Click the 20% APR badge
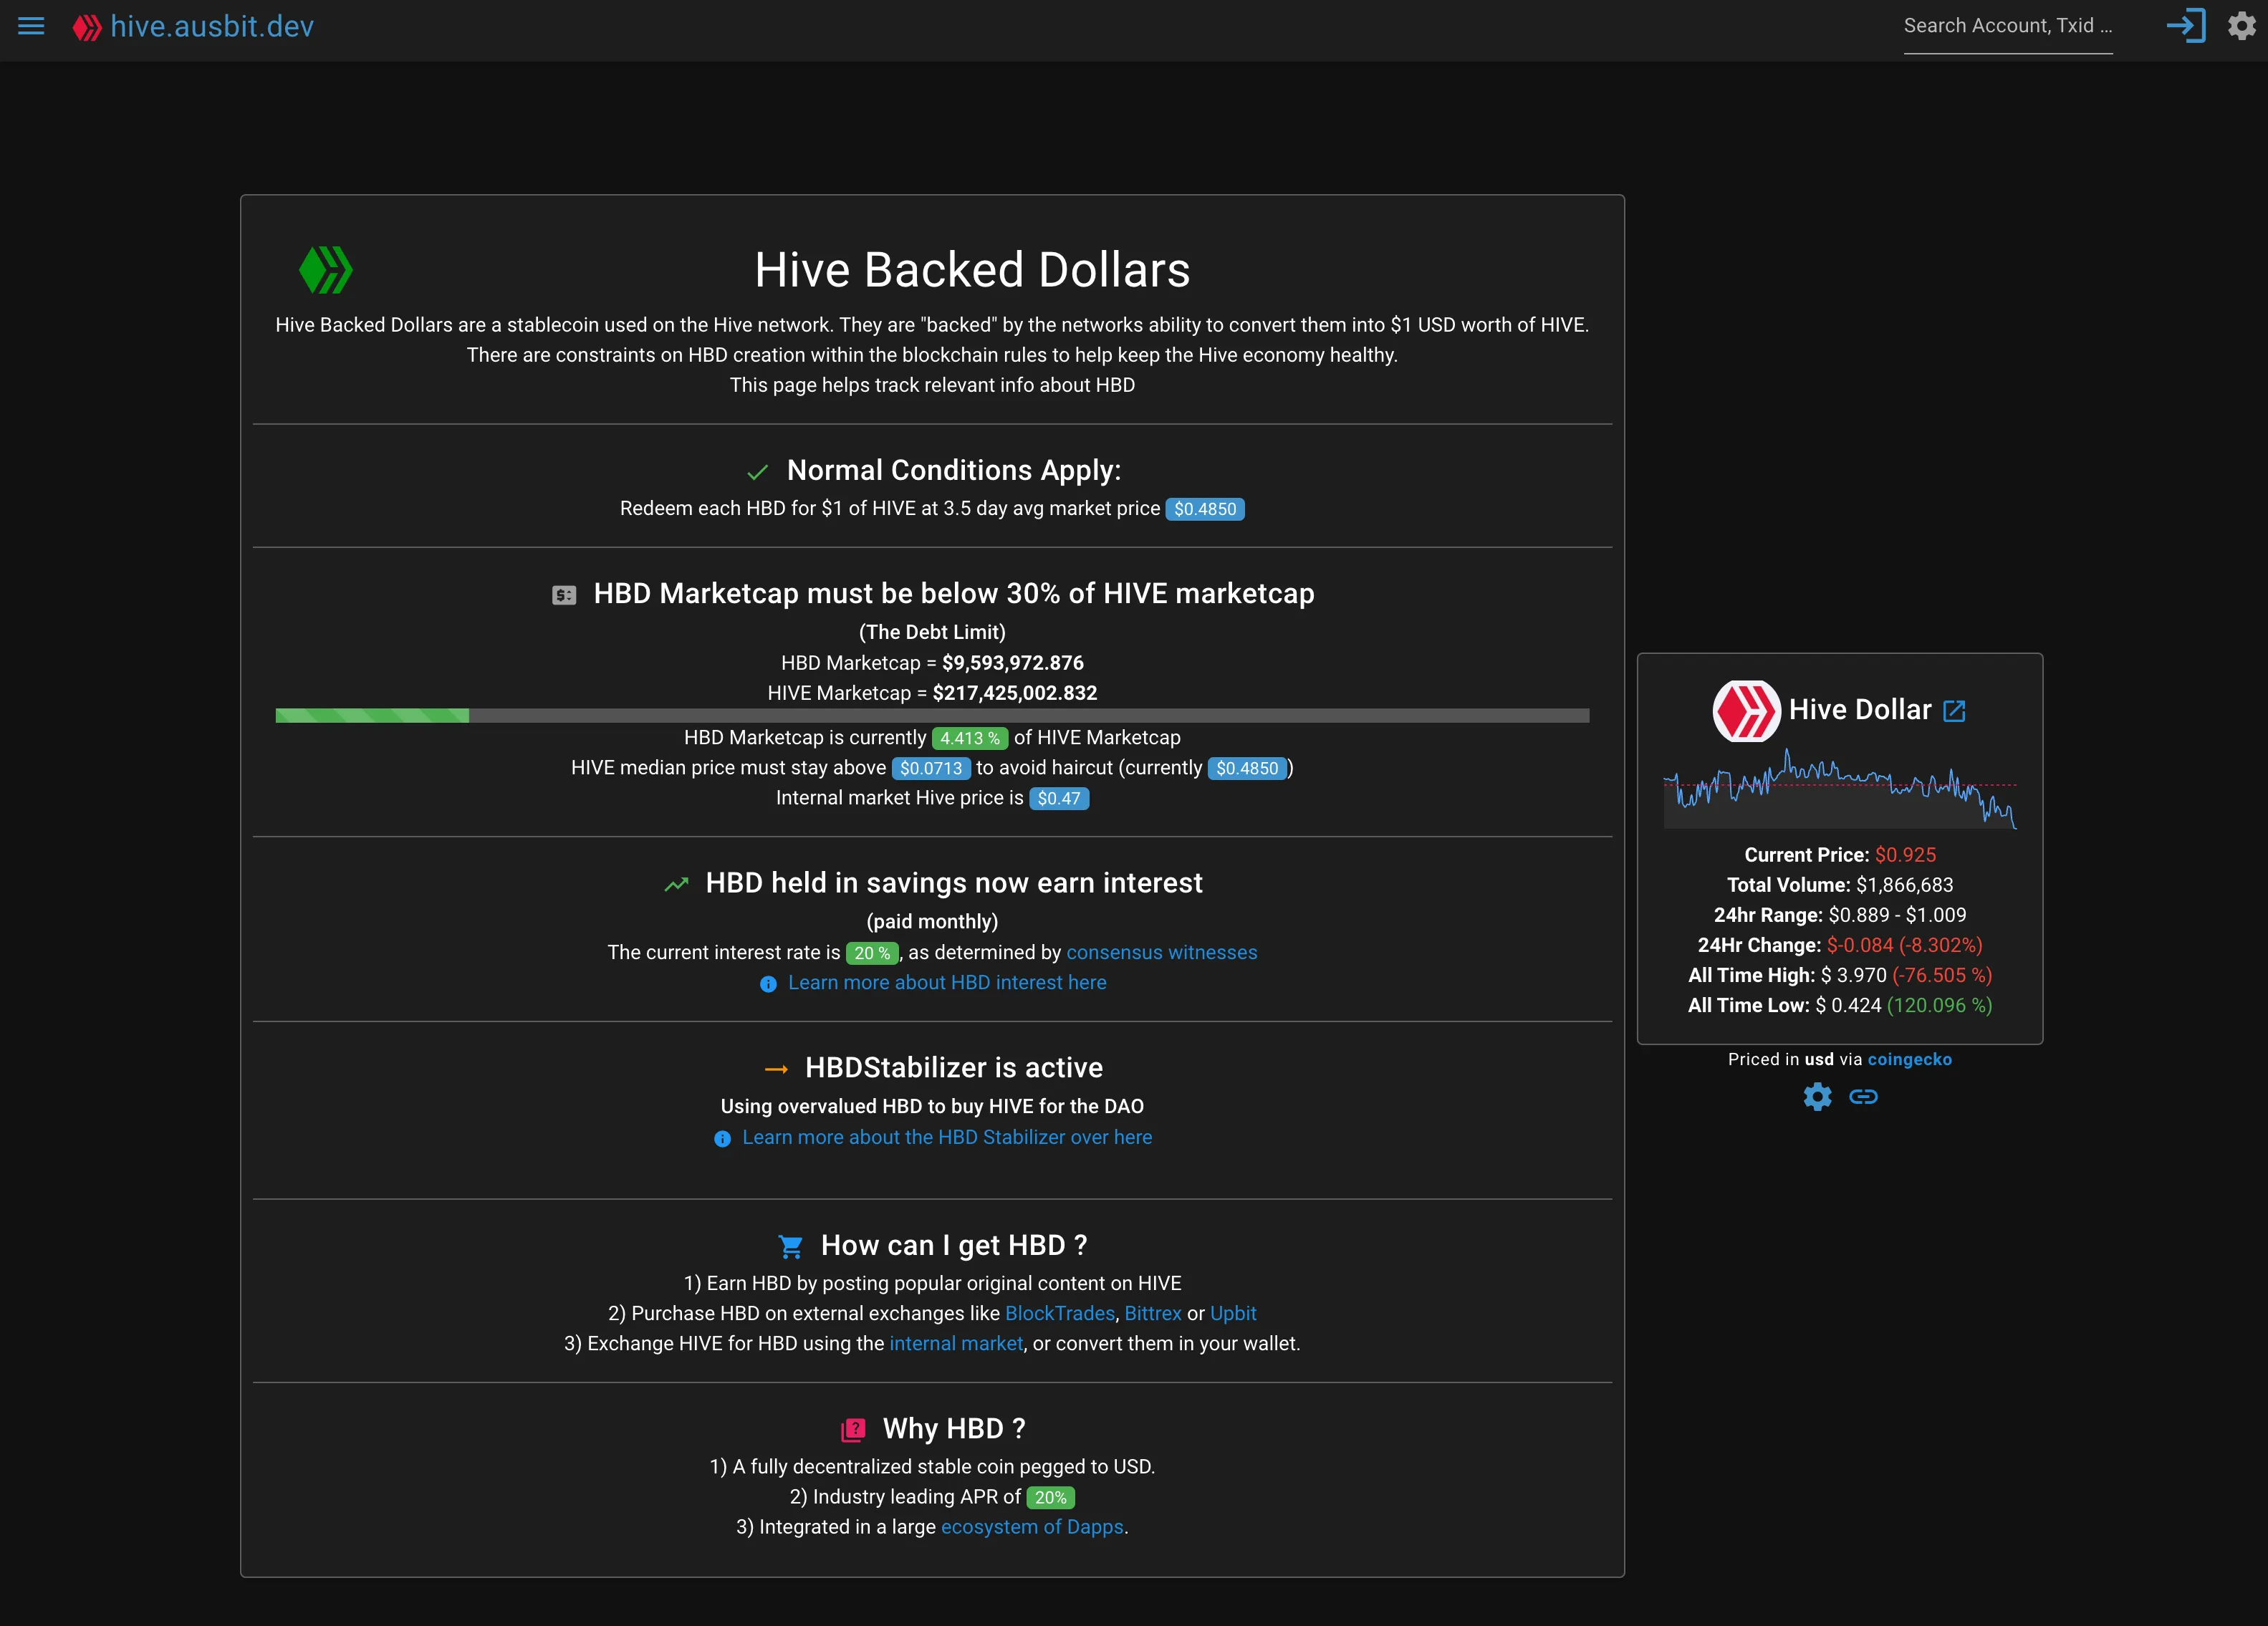This screenshot has height=1626, width=2268. pyautogui.click(x=1050, y=1498)
